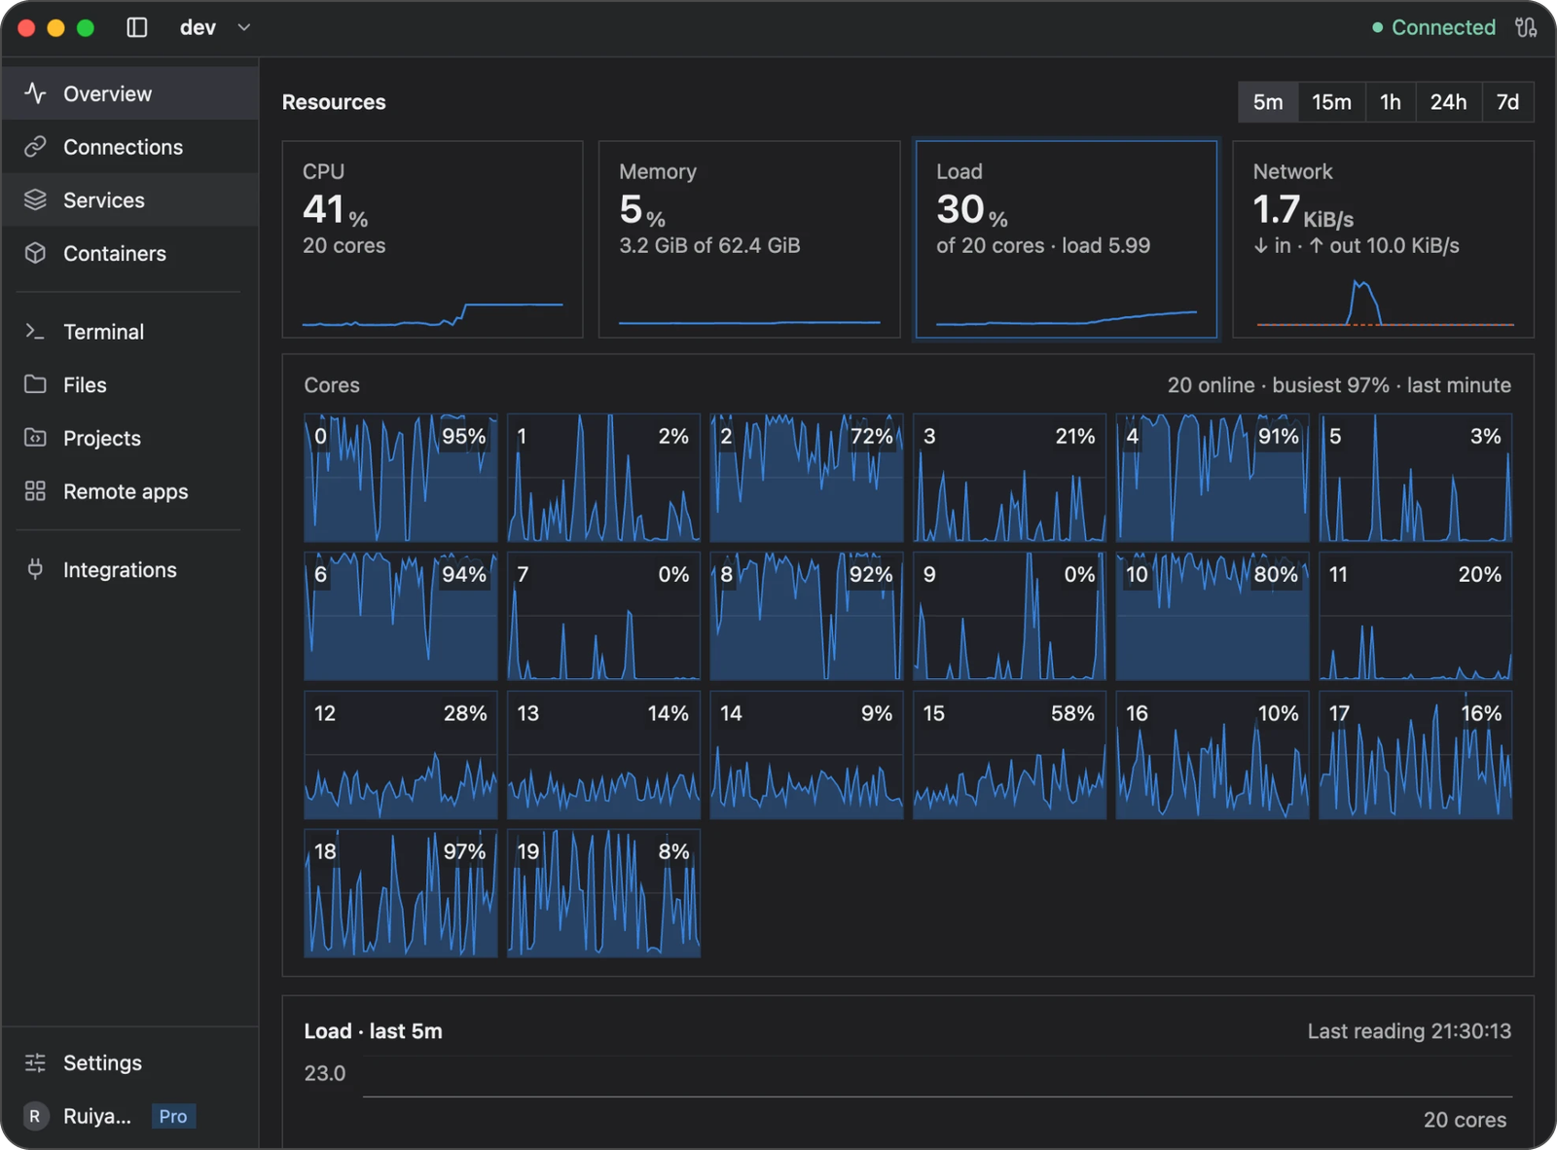The width and height of the screenshot is (1557, 1150).
Task: Click core 17 chart at 16%
Action: pyautogui.click(x=1415, y=755)
